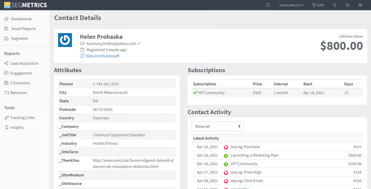Click the external link icon for Infusionsoft

click(82, 56)
